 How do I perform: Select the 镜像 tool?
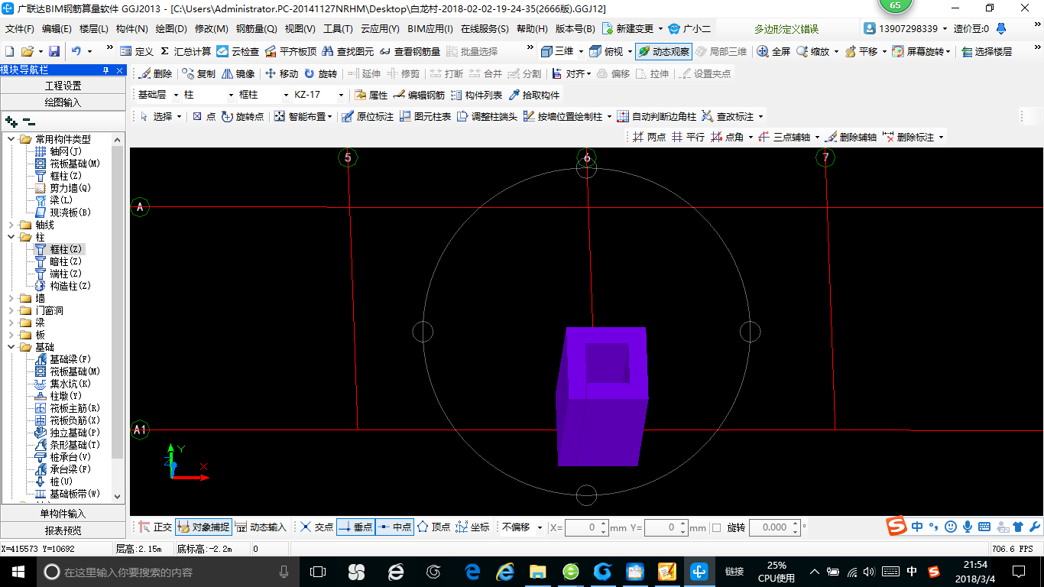pos(238,74)
